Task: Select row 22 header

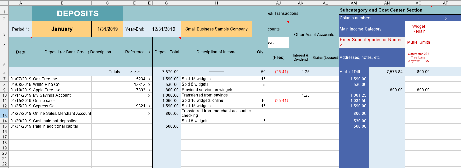Action: point(4,164)
